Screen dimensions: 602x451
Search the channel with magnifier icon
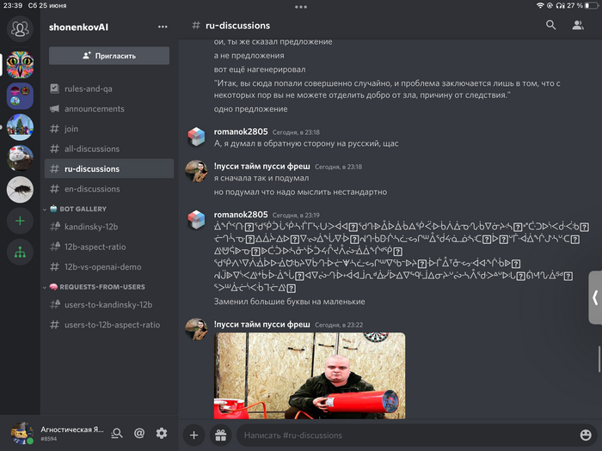pyautogui.click(x=551, y=25)
